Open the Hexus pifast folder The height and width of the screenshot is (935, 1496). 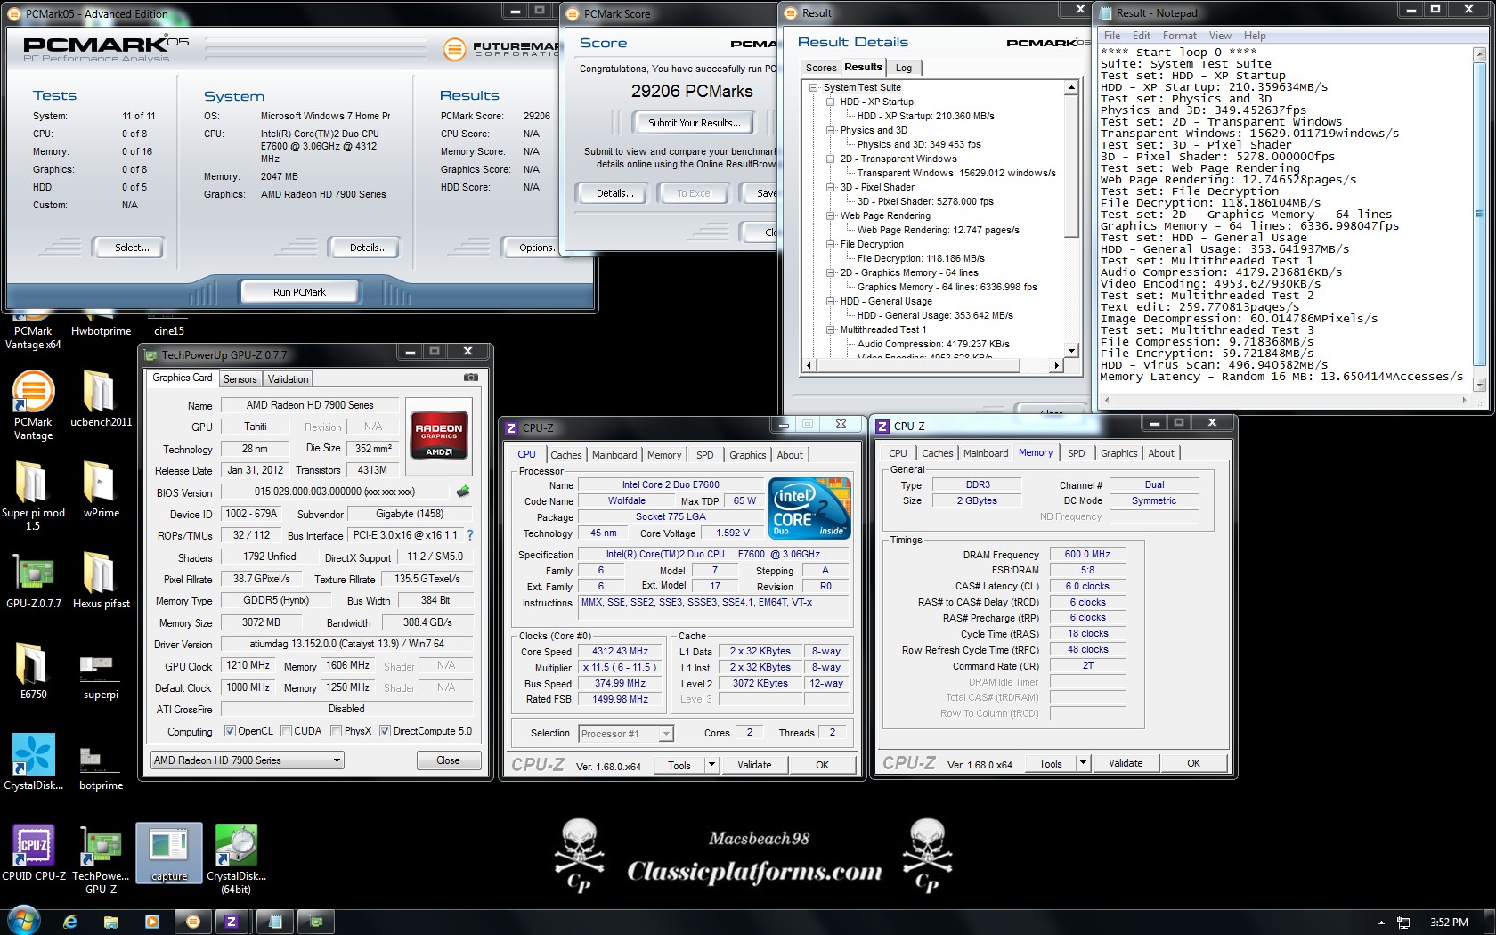[101, 581]
